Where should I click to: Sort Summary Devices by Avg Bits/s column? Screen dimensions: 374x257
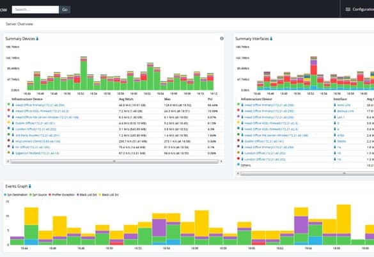(126, 99)
